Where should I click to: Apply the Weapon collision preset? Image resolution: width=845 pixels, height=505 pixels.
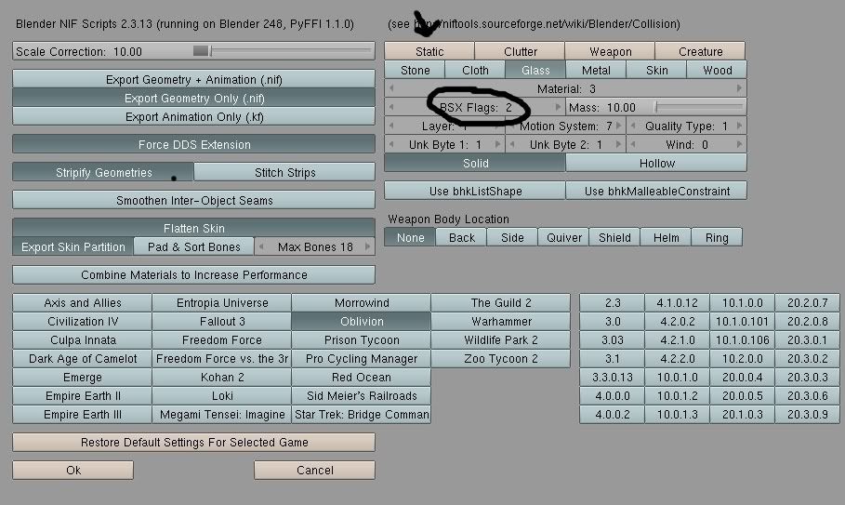(x=610, y=51)
